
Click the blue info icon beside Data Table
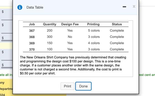20,7
